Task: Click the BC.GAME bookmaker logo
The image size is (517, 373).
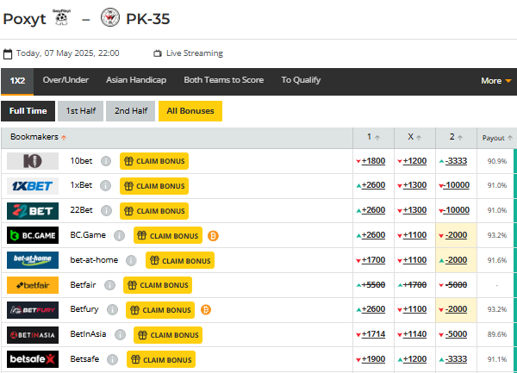Action: pos(33,235)
